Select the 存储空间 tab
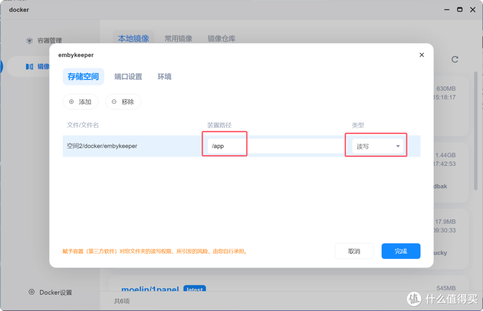This screenshot has height=311, width=483. pos(83,76)
